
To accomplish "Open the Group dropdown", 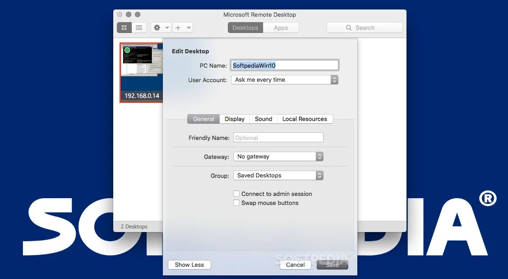I will (x=278, y=175).
